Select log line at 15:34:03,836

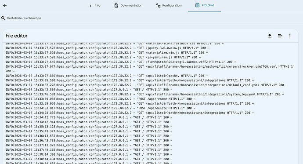130,113
